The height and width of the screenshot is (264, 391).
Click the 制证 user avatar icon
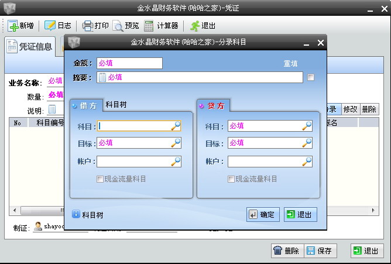[38, 227]
